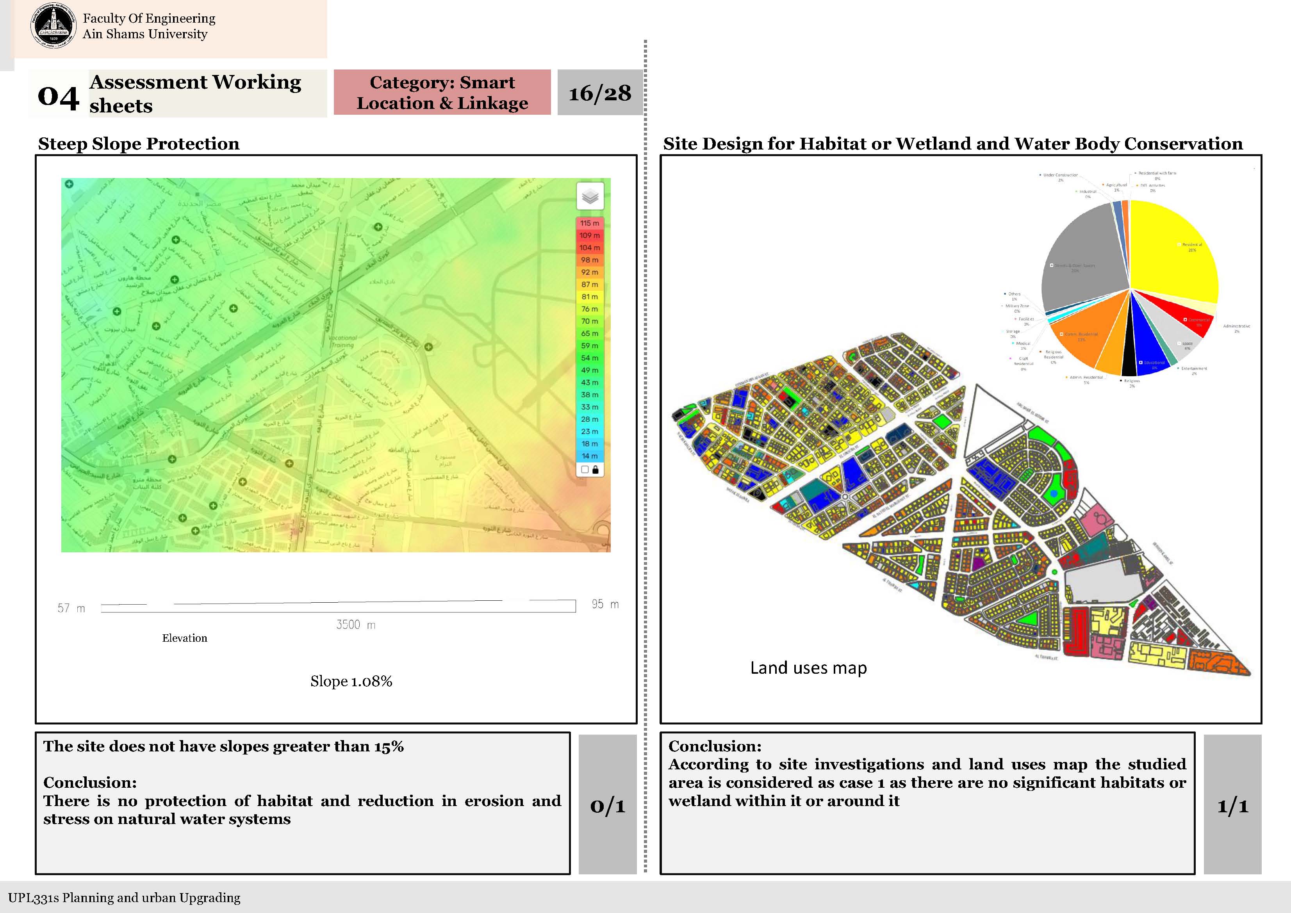Viewport: 1291px width, 913px height.
Task: Open the map layers selector icon
Action: click(590, 196)
